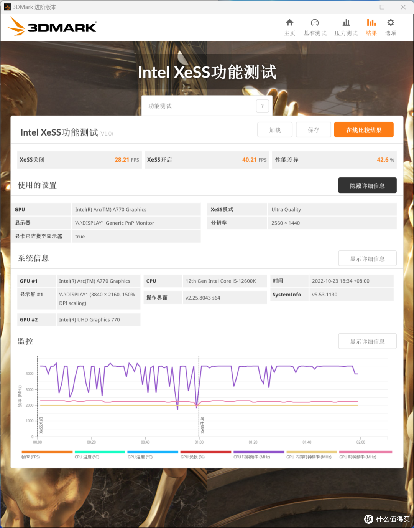Click the v2.25.8043 s64 操作界面 value
414x528 pixels.
pyautogui.click(x=203, y=298)
